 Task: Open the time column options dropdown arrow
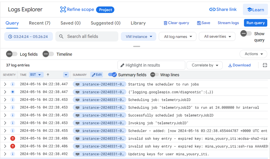coord(66,75)
